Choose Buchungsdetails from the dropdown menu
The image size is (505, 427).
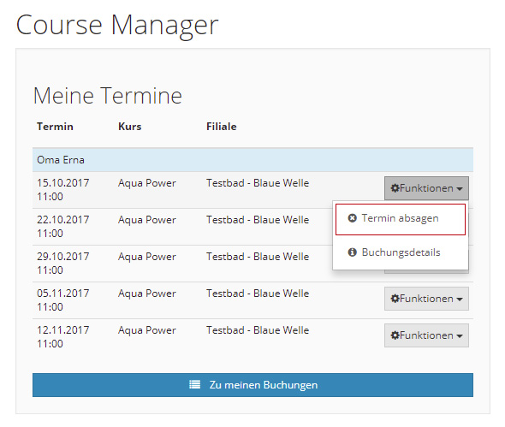(401, 252)
